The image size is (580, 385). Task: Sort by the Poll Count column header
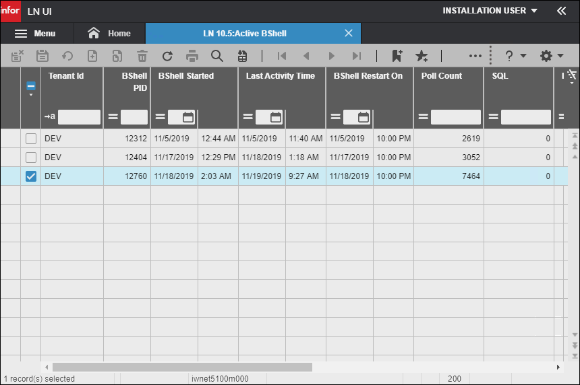coord(442,75)
